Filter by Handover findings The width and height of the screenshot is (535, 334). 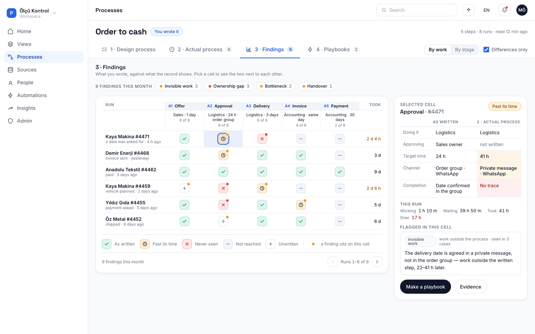tap(317, 86)
